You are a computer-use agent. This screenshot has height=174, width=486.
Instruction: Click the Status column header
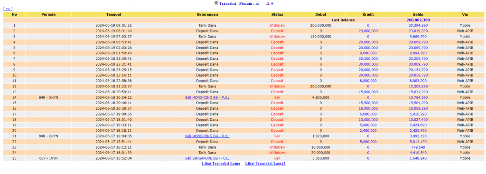point(277,14)
